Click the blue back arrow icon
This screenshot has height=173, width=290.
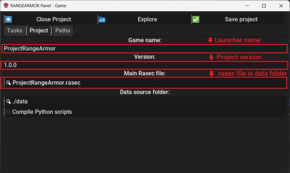point(8,20)
